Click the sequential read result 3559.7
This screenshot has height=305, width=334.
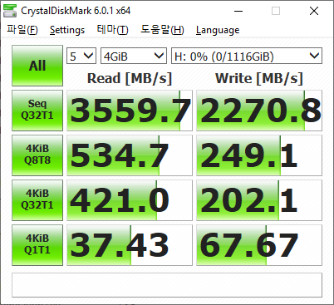pos(130,111)
